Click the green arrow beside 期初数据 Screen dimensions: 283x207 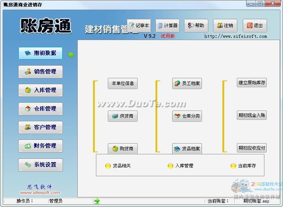pyautogui.click(x=71, y=55)
